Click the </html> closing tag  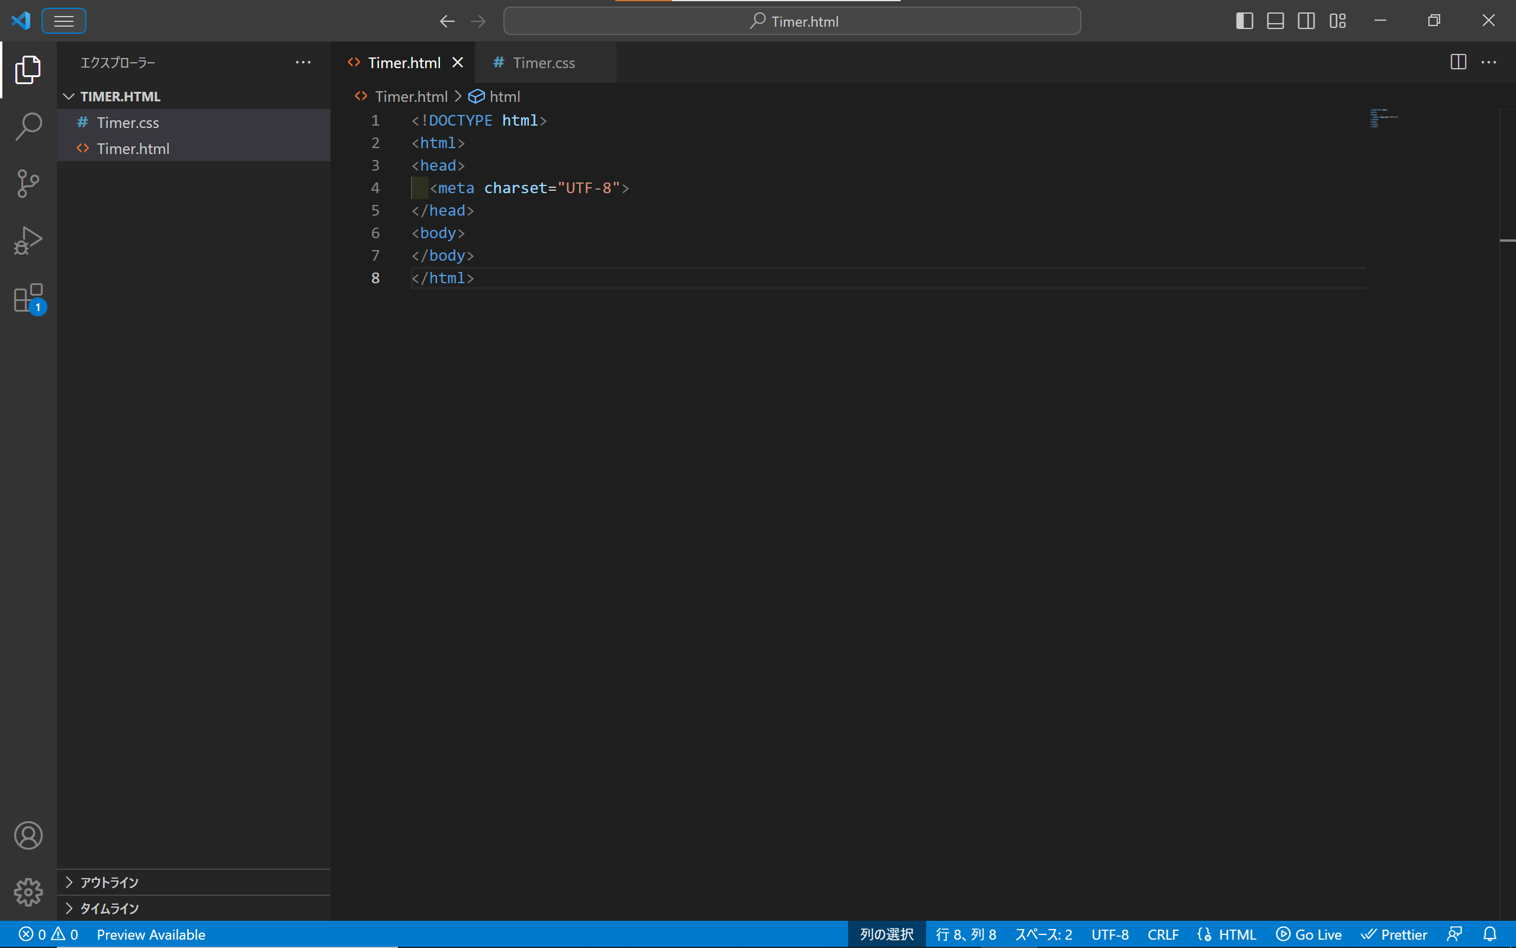point(442,278)
